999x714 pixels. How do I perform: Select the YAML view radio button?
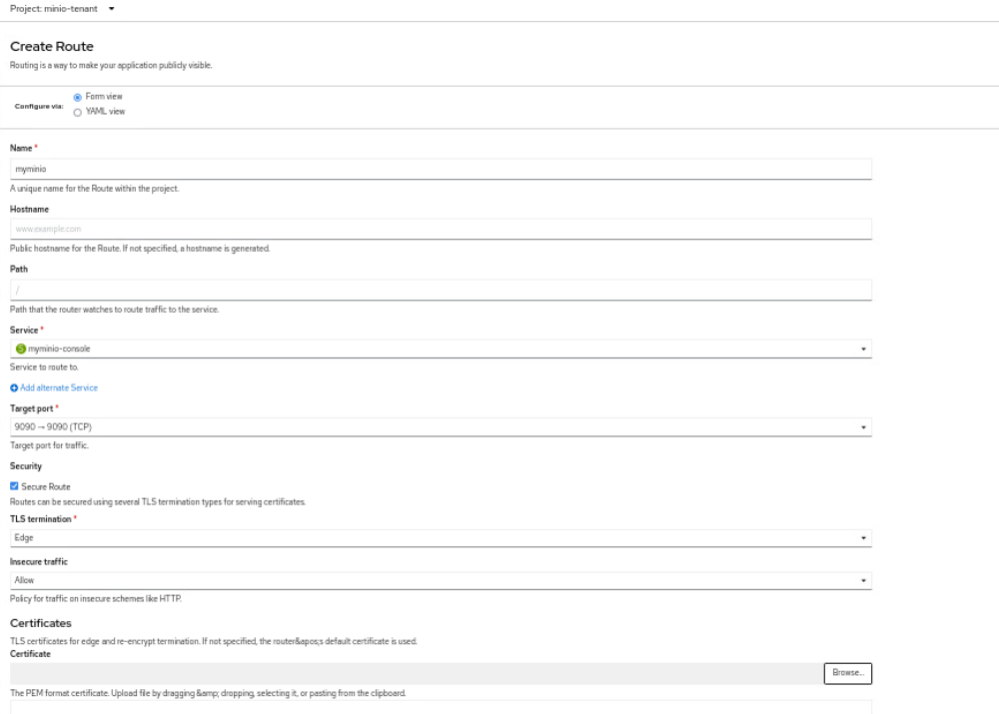77,112
